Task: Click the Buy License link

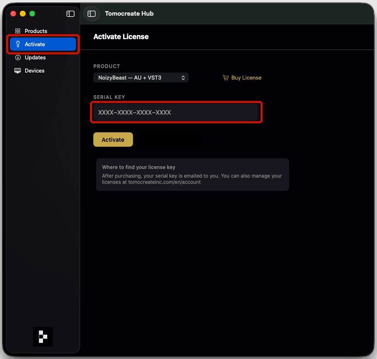Action: click(x=242, y=77)
